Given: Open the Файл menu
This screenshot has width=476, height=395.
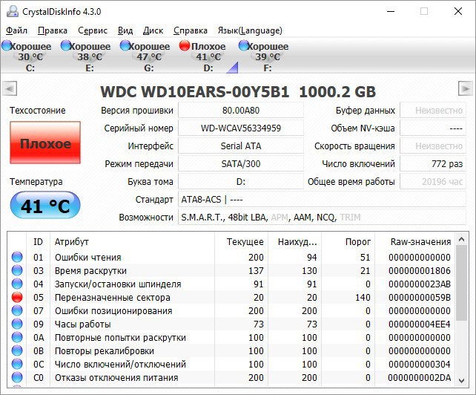Looking at the screenshot, I should click(17, 30).
